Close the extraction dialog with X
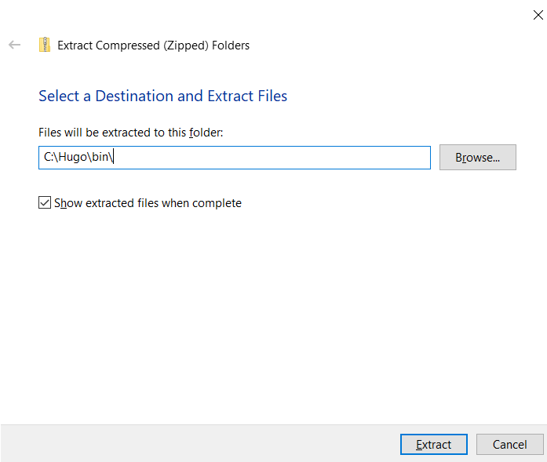 tap(538, 15)
